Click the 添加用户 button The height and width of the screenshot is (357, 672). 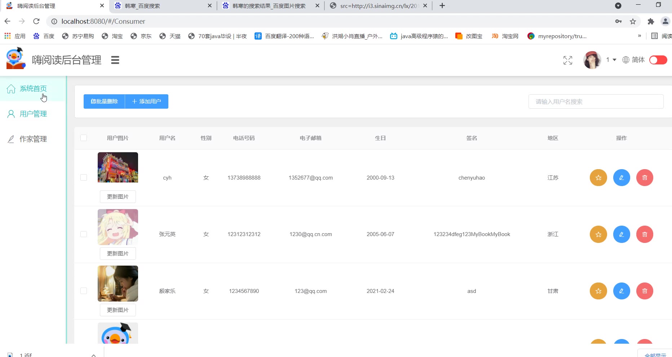coord(147,101)
